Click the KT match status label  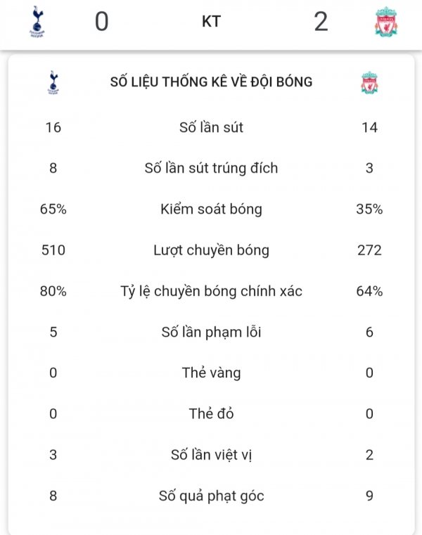click(211, 22)
